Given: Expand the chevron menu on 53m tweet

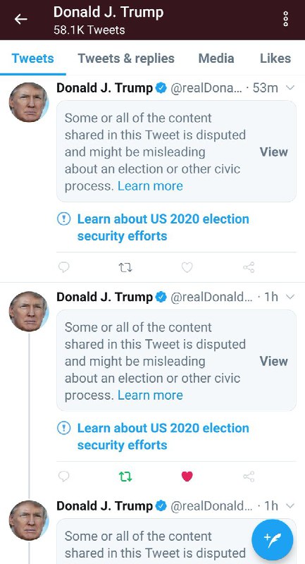Looking at the screenshot, I should 290,87.
